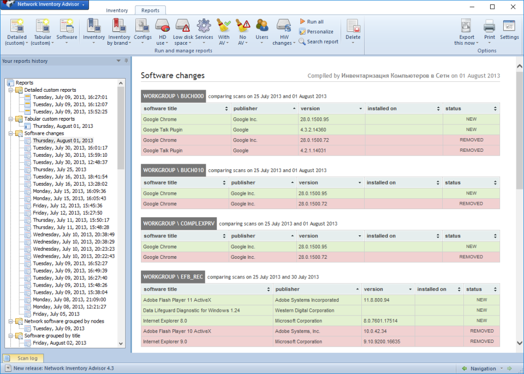Collapse the Detailed custom reports node
The image size is (524, 374).
[x=10, y=90]
